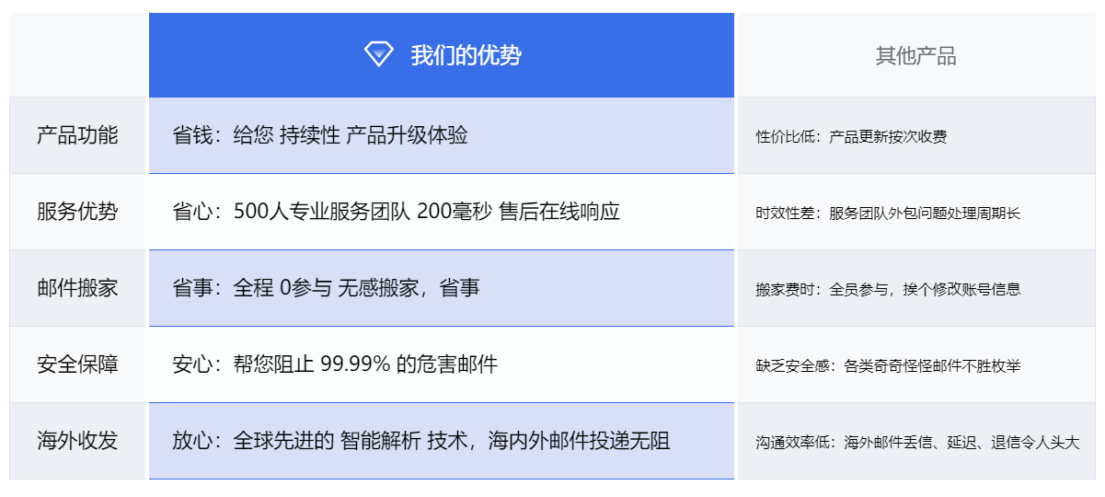Click the 缺乏安全感 cell text

[888, 365]
